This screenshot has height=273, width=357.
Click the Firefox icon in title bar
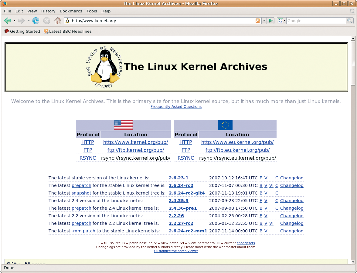(4, 3)
